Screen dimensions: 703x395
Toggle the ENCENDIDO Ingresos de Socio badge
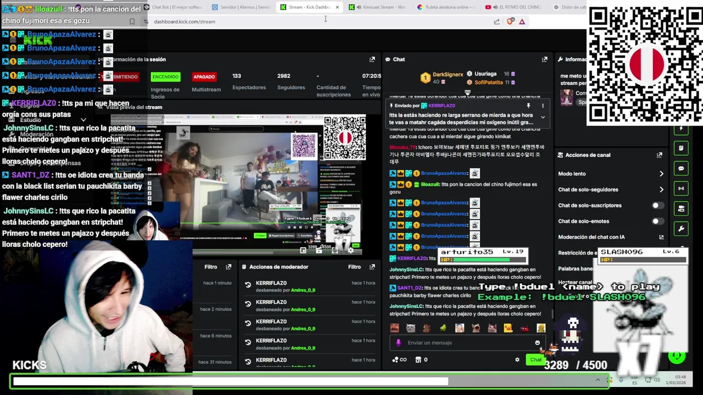tap(165, 77)
